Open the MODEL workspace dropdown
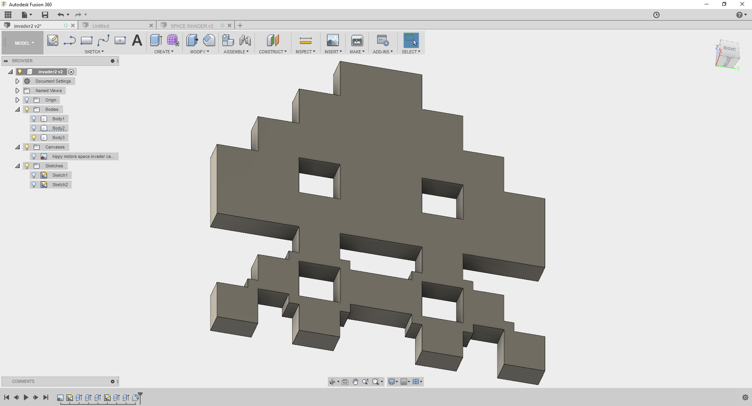Image resolution: width=752 pixels, height=406 pixels. 24,43
